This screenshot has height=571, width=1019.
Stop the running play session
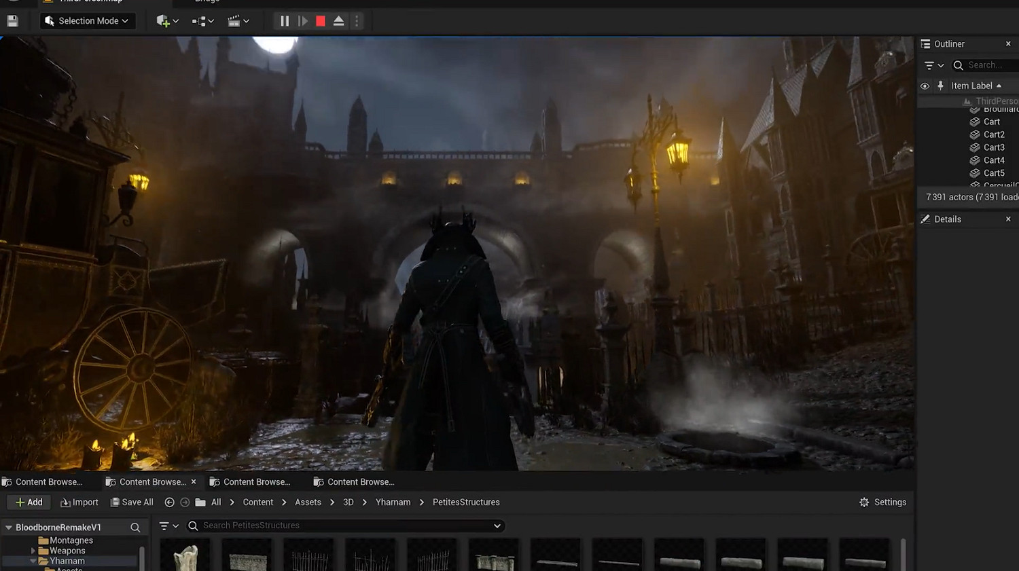[x=321, y=21]
